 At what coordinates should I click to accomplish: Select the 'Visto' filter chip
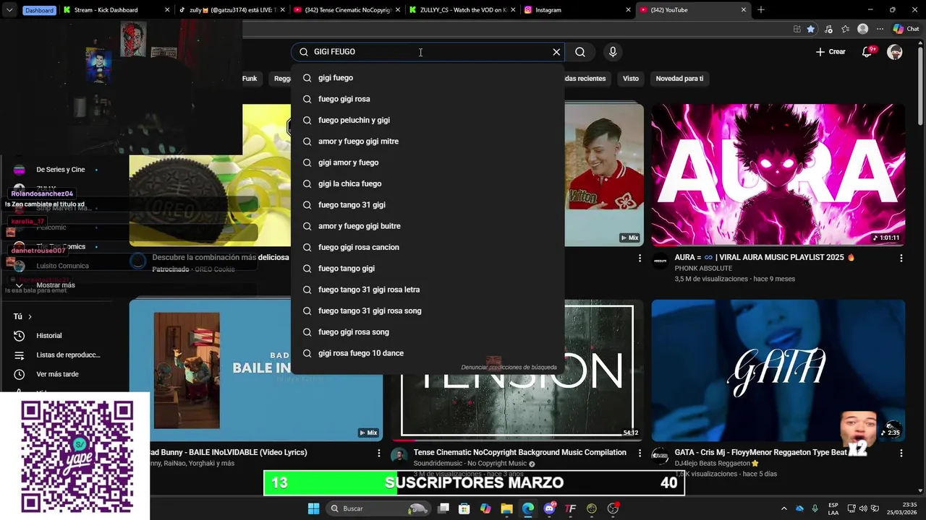click(631, 78)
